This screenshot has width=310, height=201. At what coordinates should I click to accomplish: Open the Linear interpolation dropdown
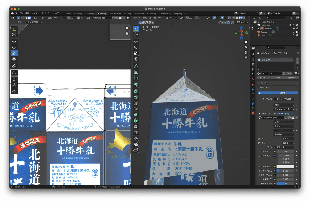point(284,122)
